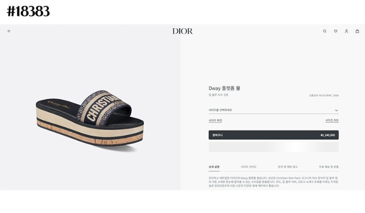Open the account profile icon
The width and height of the screenshot is (365, 213).
pyautogui.click(x=346, y=31)
